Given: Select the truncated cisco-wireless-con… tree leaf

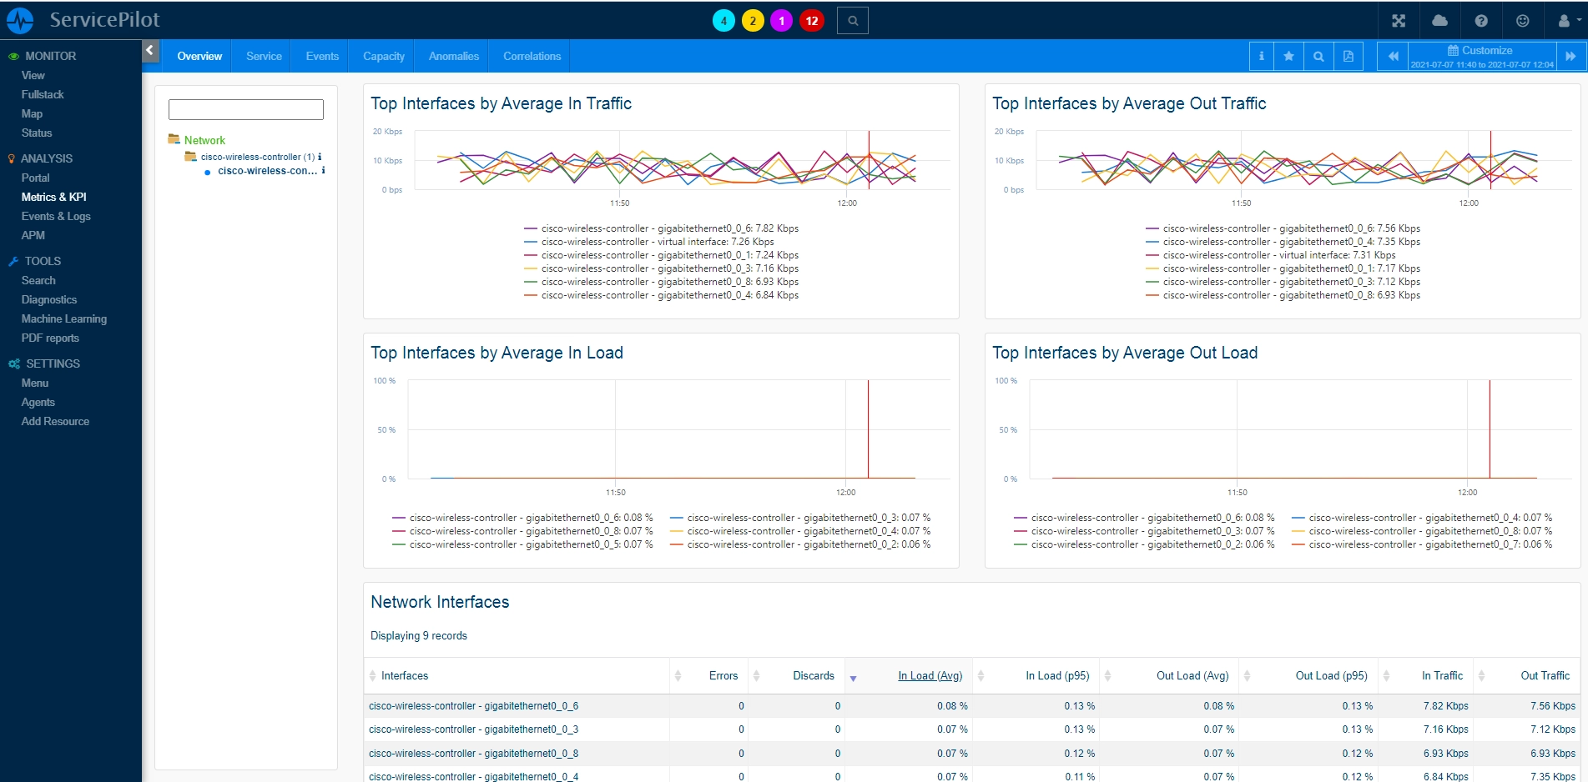Looking at the screenshot, I should [268, 171].
